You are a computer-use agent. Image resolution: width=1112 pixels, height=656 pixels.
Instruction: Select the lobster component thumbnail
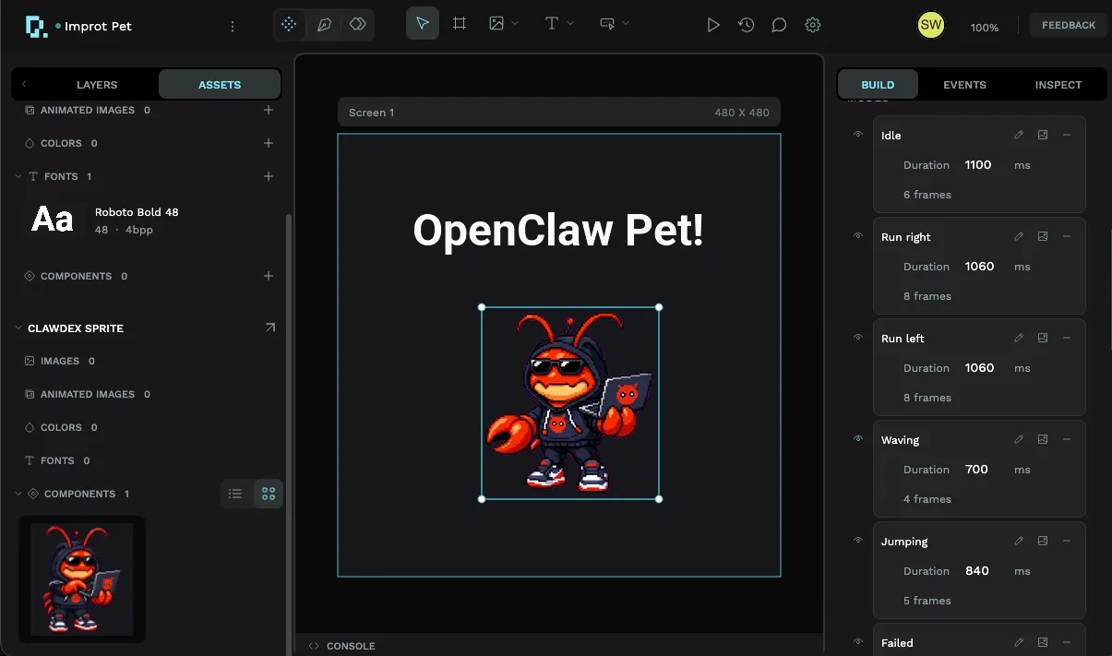[x=82, y=578]
